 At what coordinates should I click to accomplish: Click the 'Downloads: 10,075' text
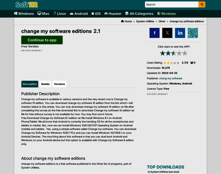pyautogui.click(x=158, y=68)
